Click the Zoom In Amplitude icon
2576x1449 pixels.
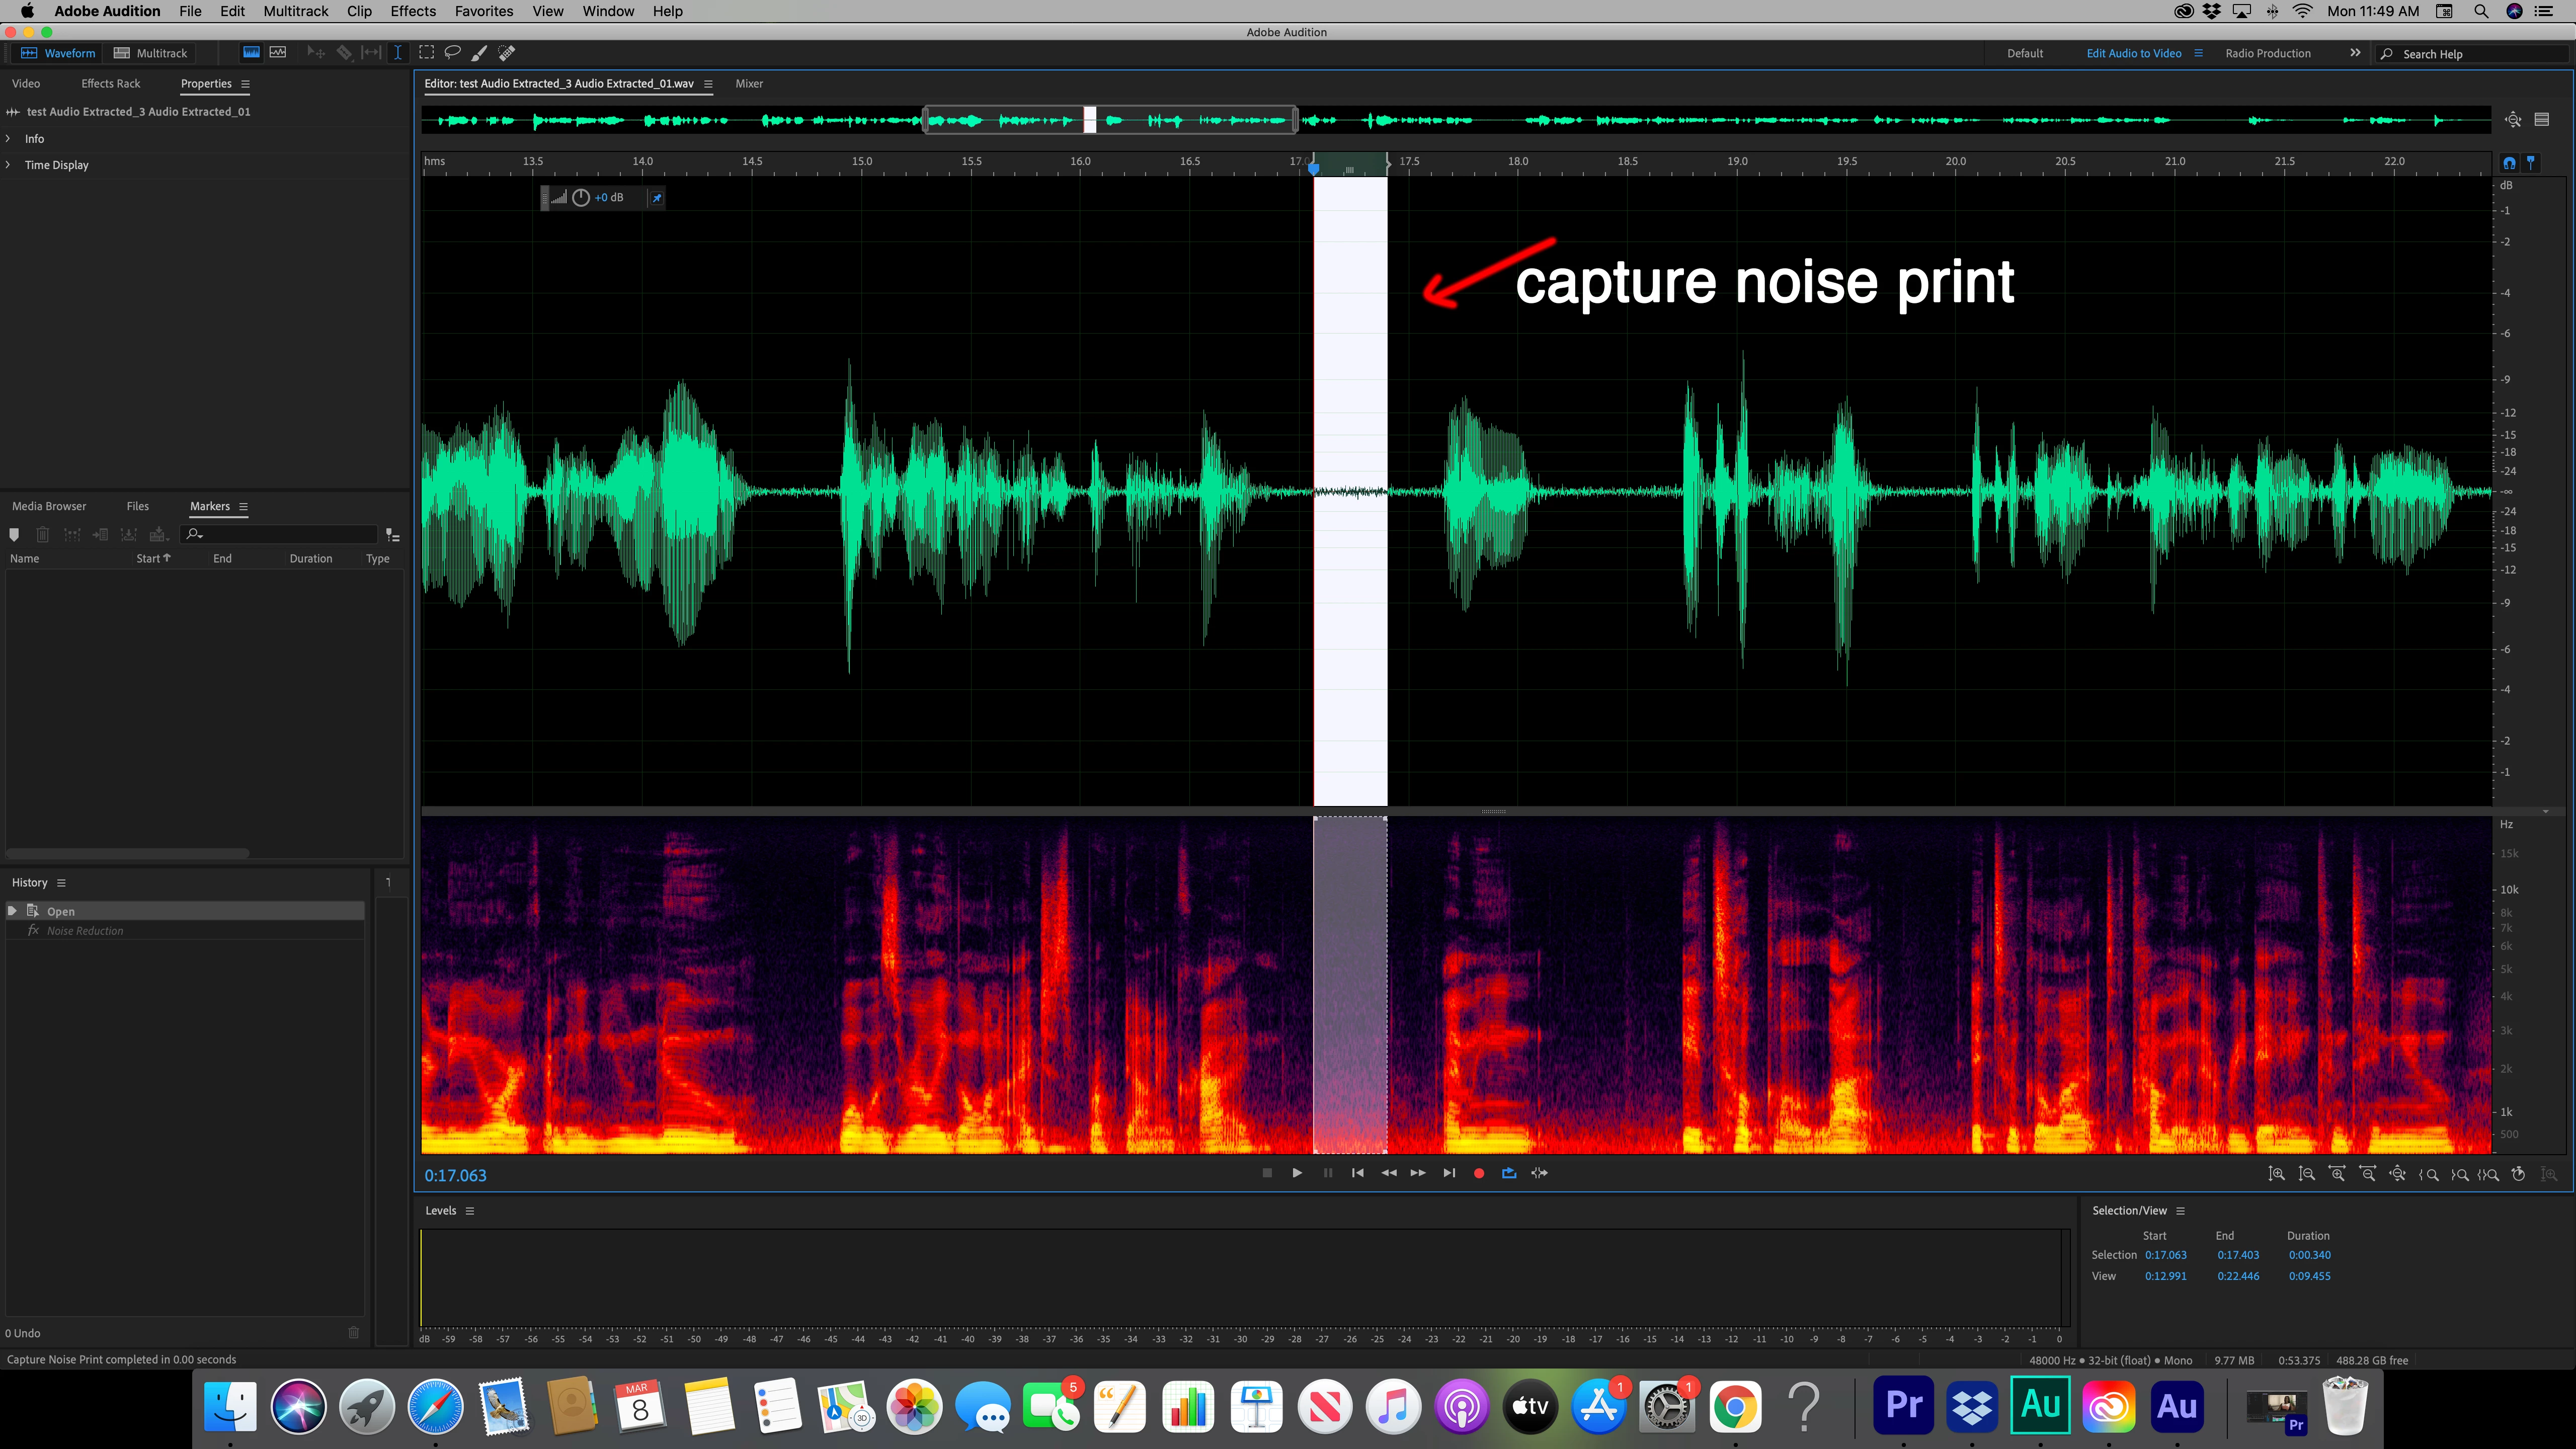tap(2276, 1174)
